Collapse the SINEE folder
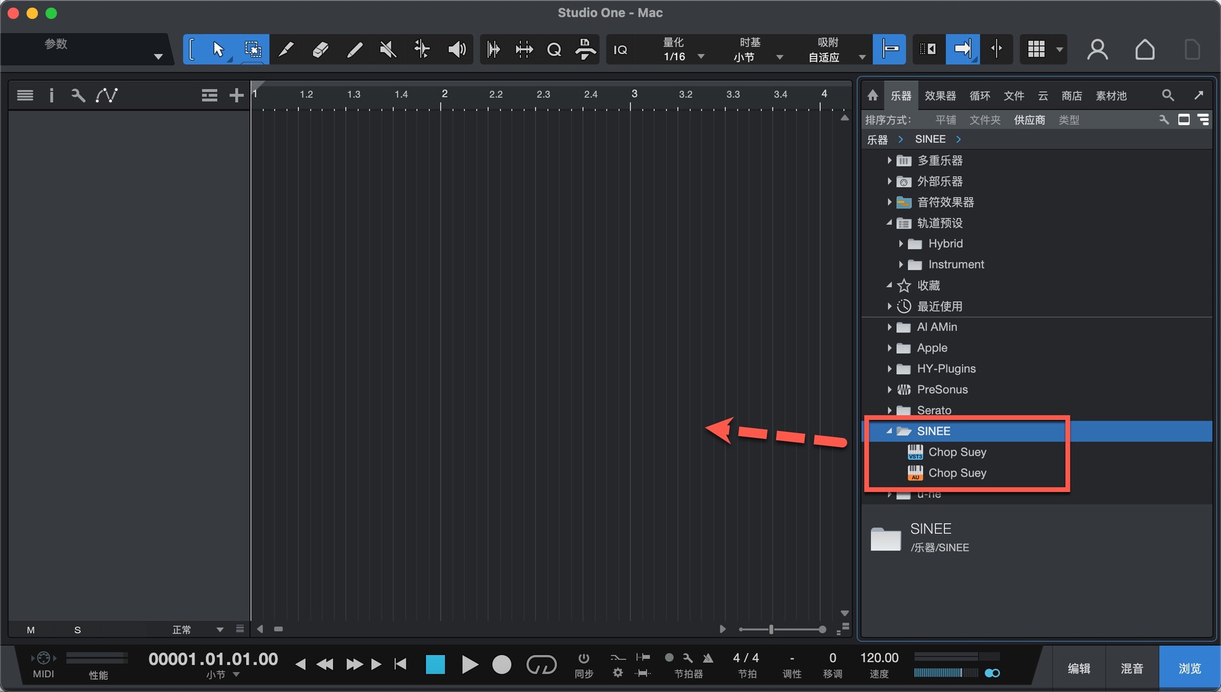Image resolution: width=1221 pixels, height=692 pixels. 889,431
